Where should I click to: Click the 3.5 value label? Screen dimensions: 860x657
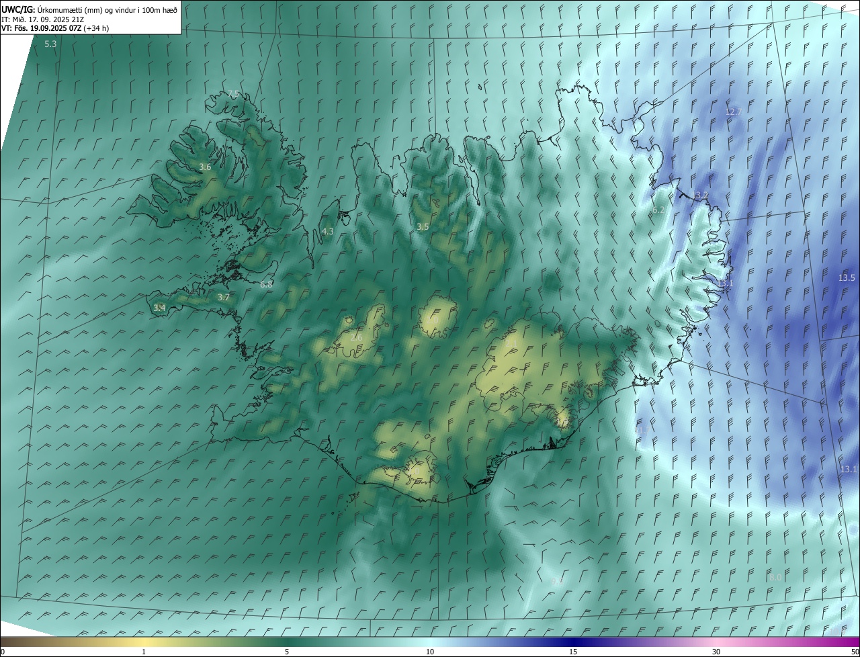pos(423,227)
